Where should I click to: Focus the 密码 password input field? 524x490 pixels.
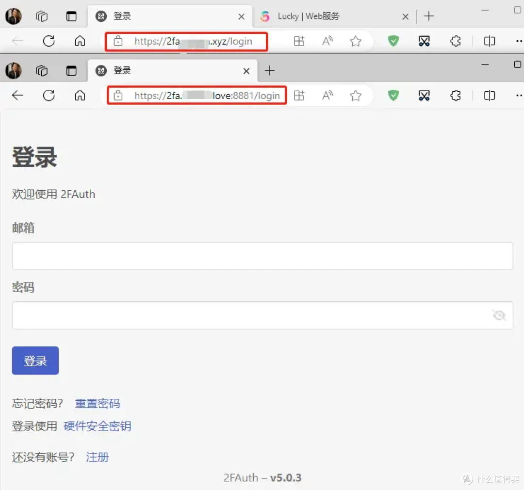click(x=262, y=315)
